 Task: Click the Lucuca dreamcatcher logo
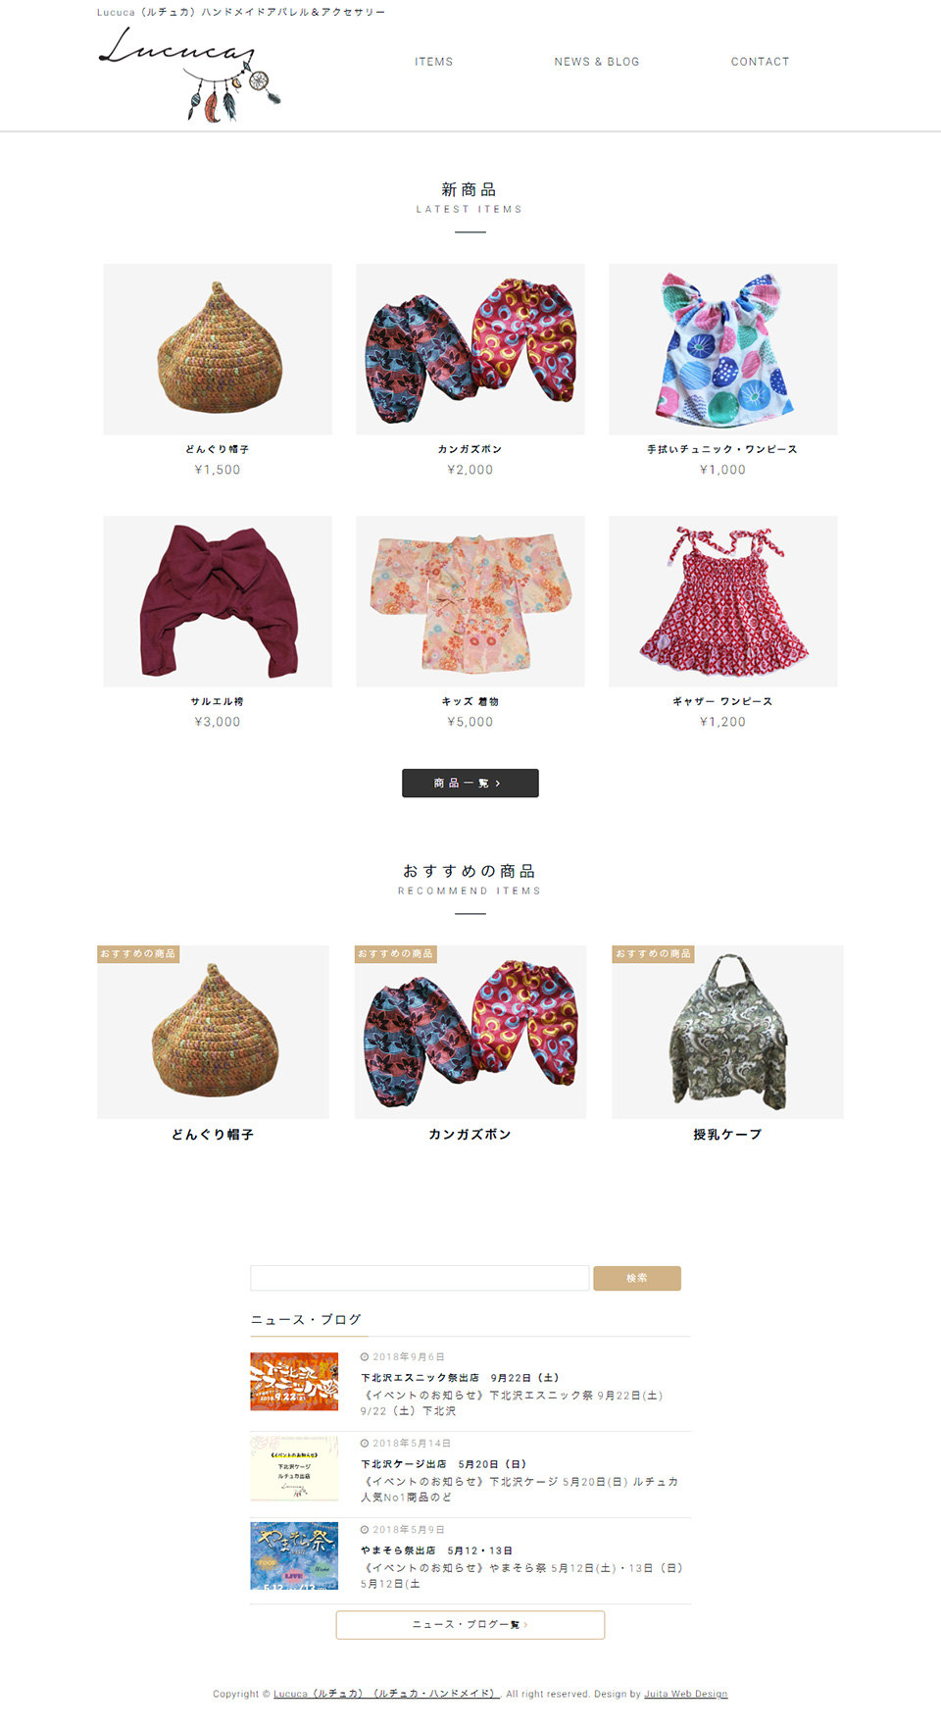tap(190, 74)
